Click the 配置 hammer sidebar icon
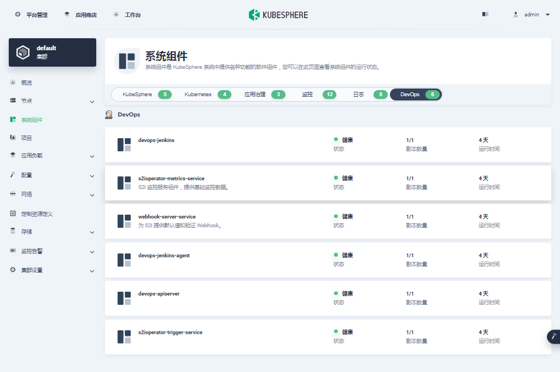560x372 pixels. 13,174
